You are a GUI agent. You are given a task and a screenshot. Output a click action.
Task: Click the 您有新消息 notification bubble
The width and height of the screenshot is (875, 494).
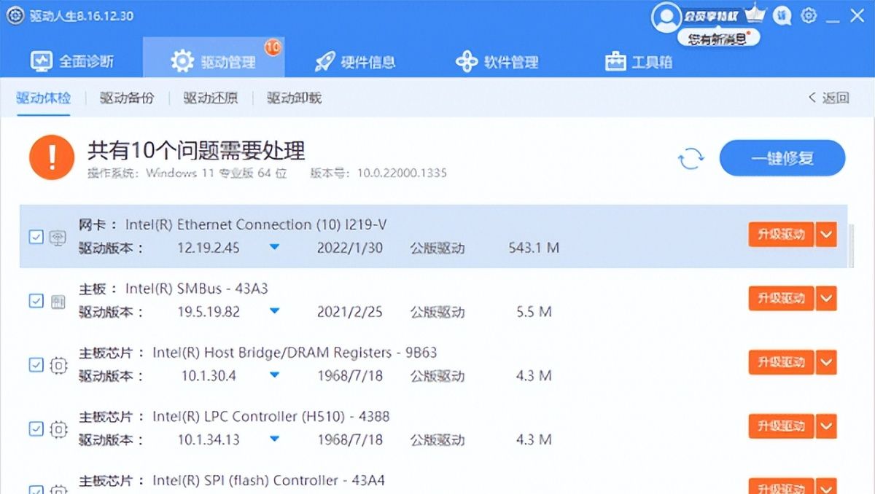click(718, 39)
